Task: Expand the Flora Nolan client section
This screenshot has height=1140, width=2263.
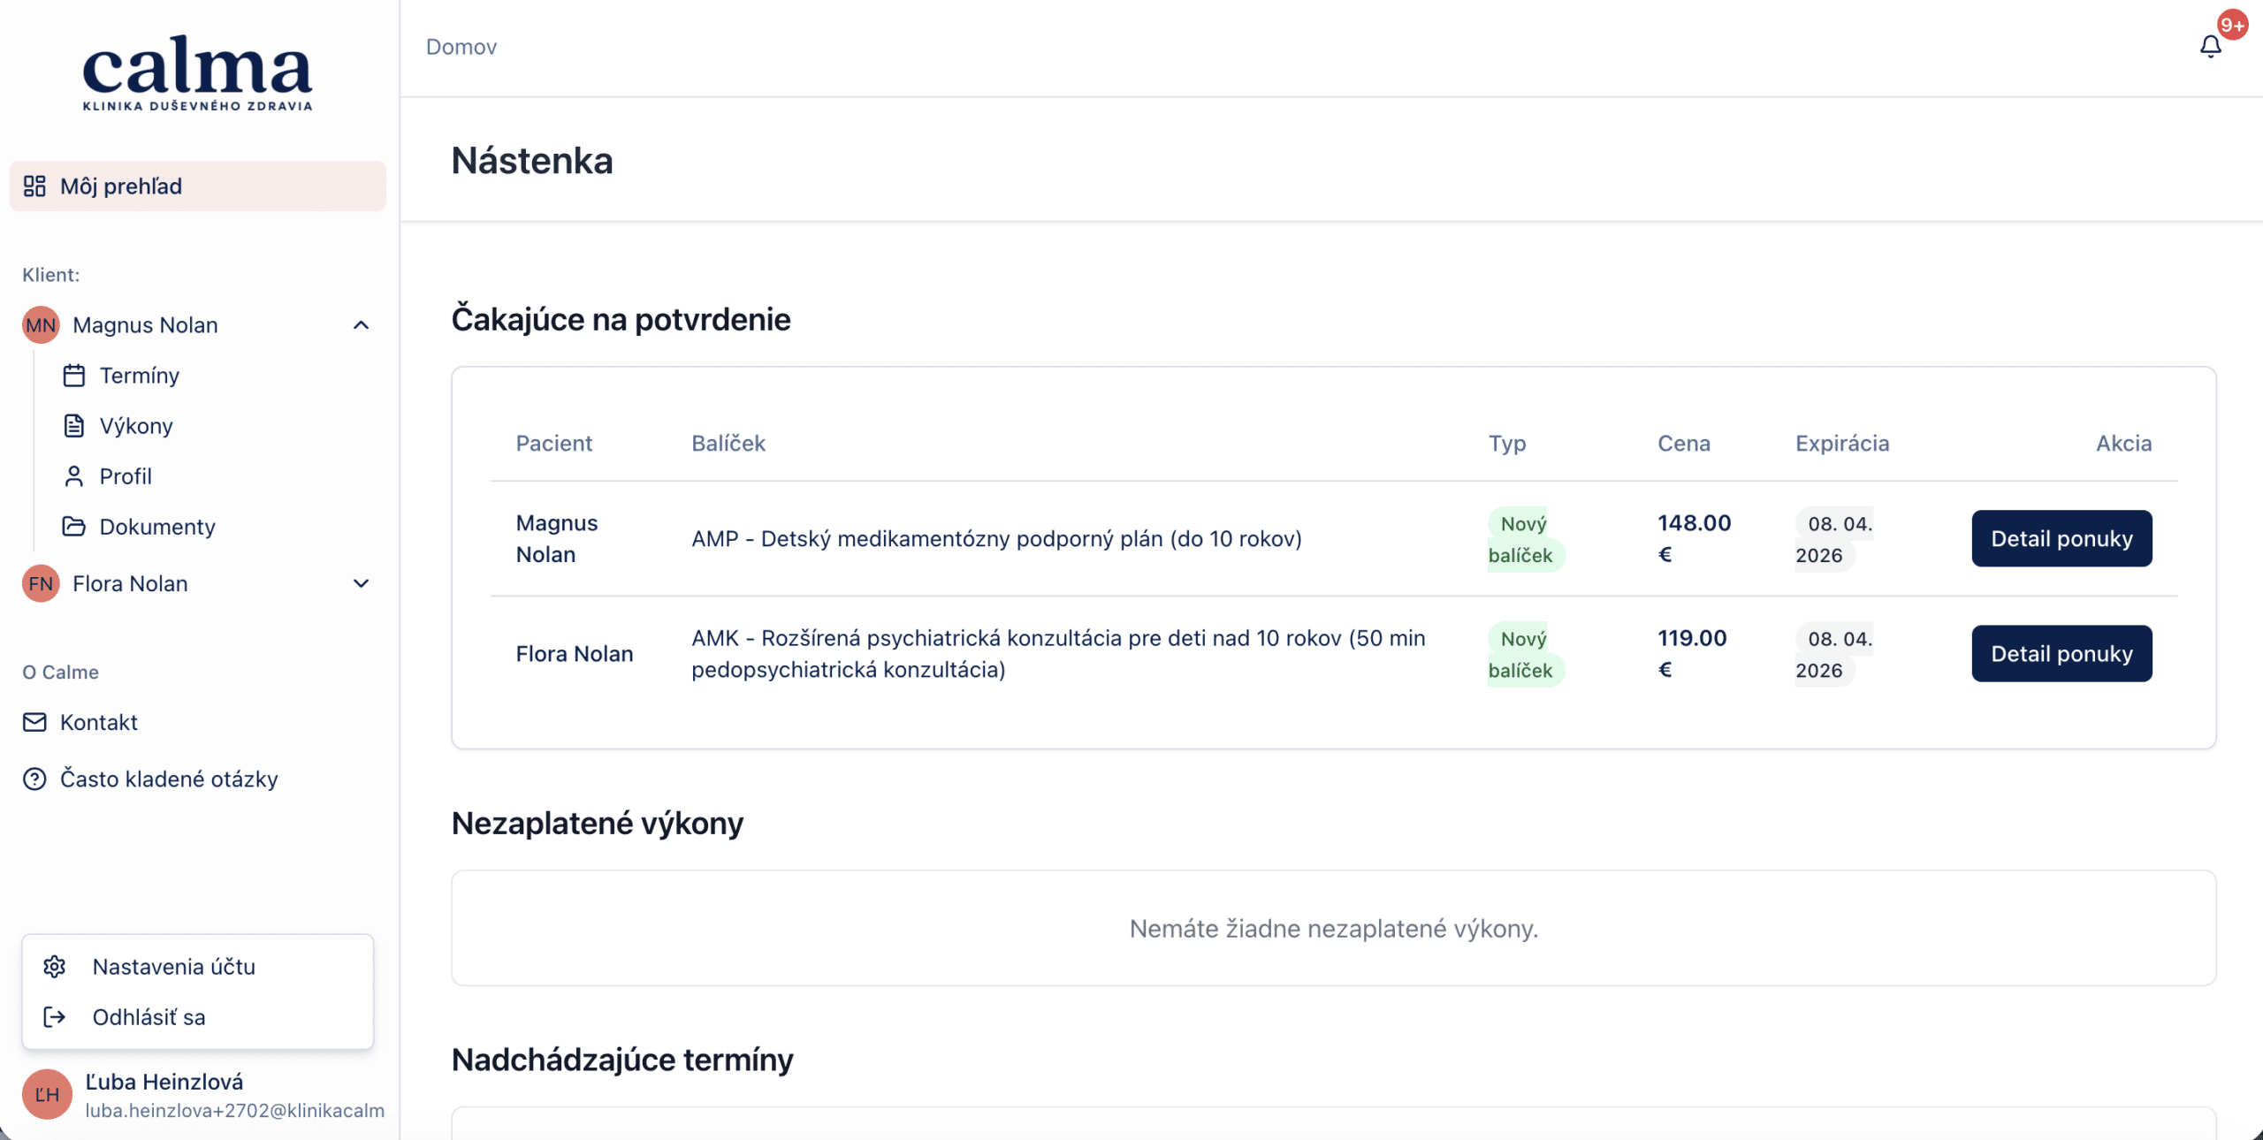Action: tap(361, 583)
